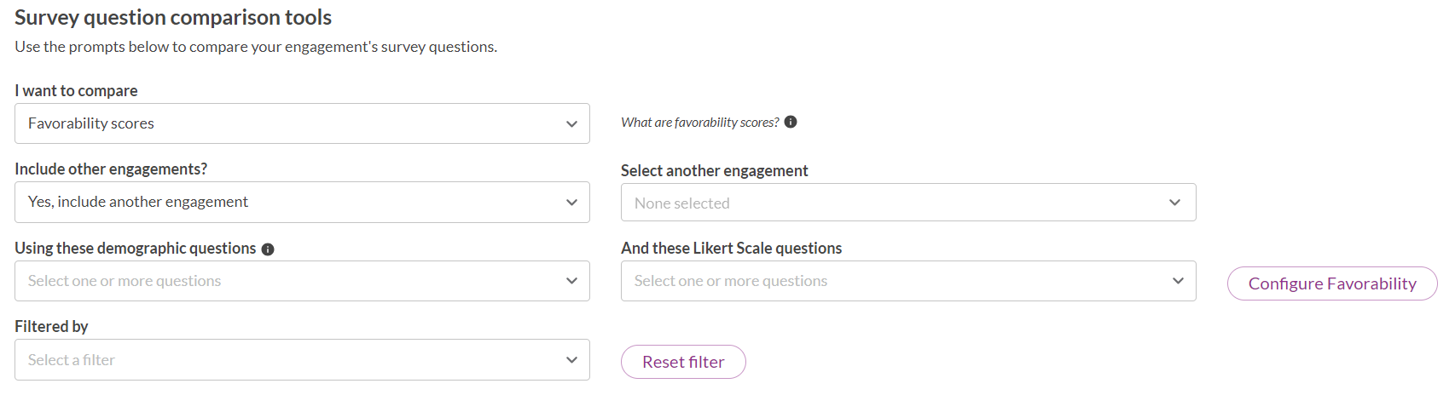Click chevron arrow in 'None selected' engagement box
1455x395 pixels.
[x=1174, y=203]
